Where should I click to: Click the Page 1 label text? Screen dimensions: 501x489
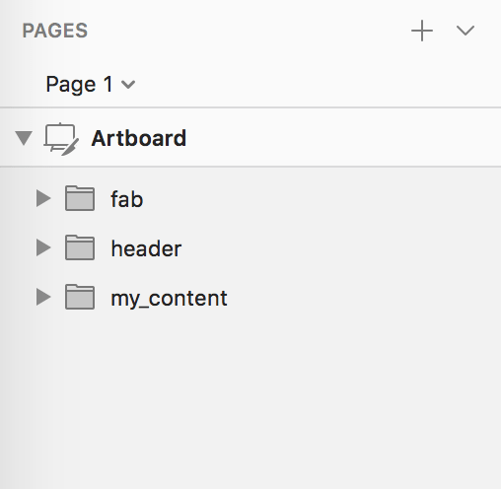79,85
